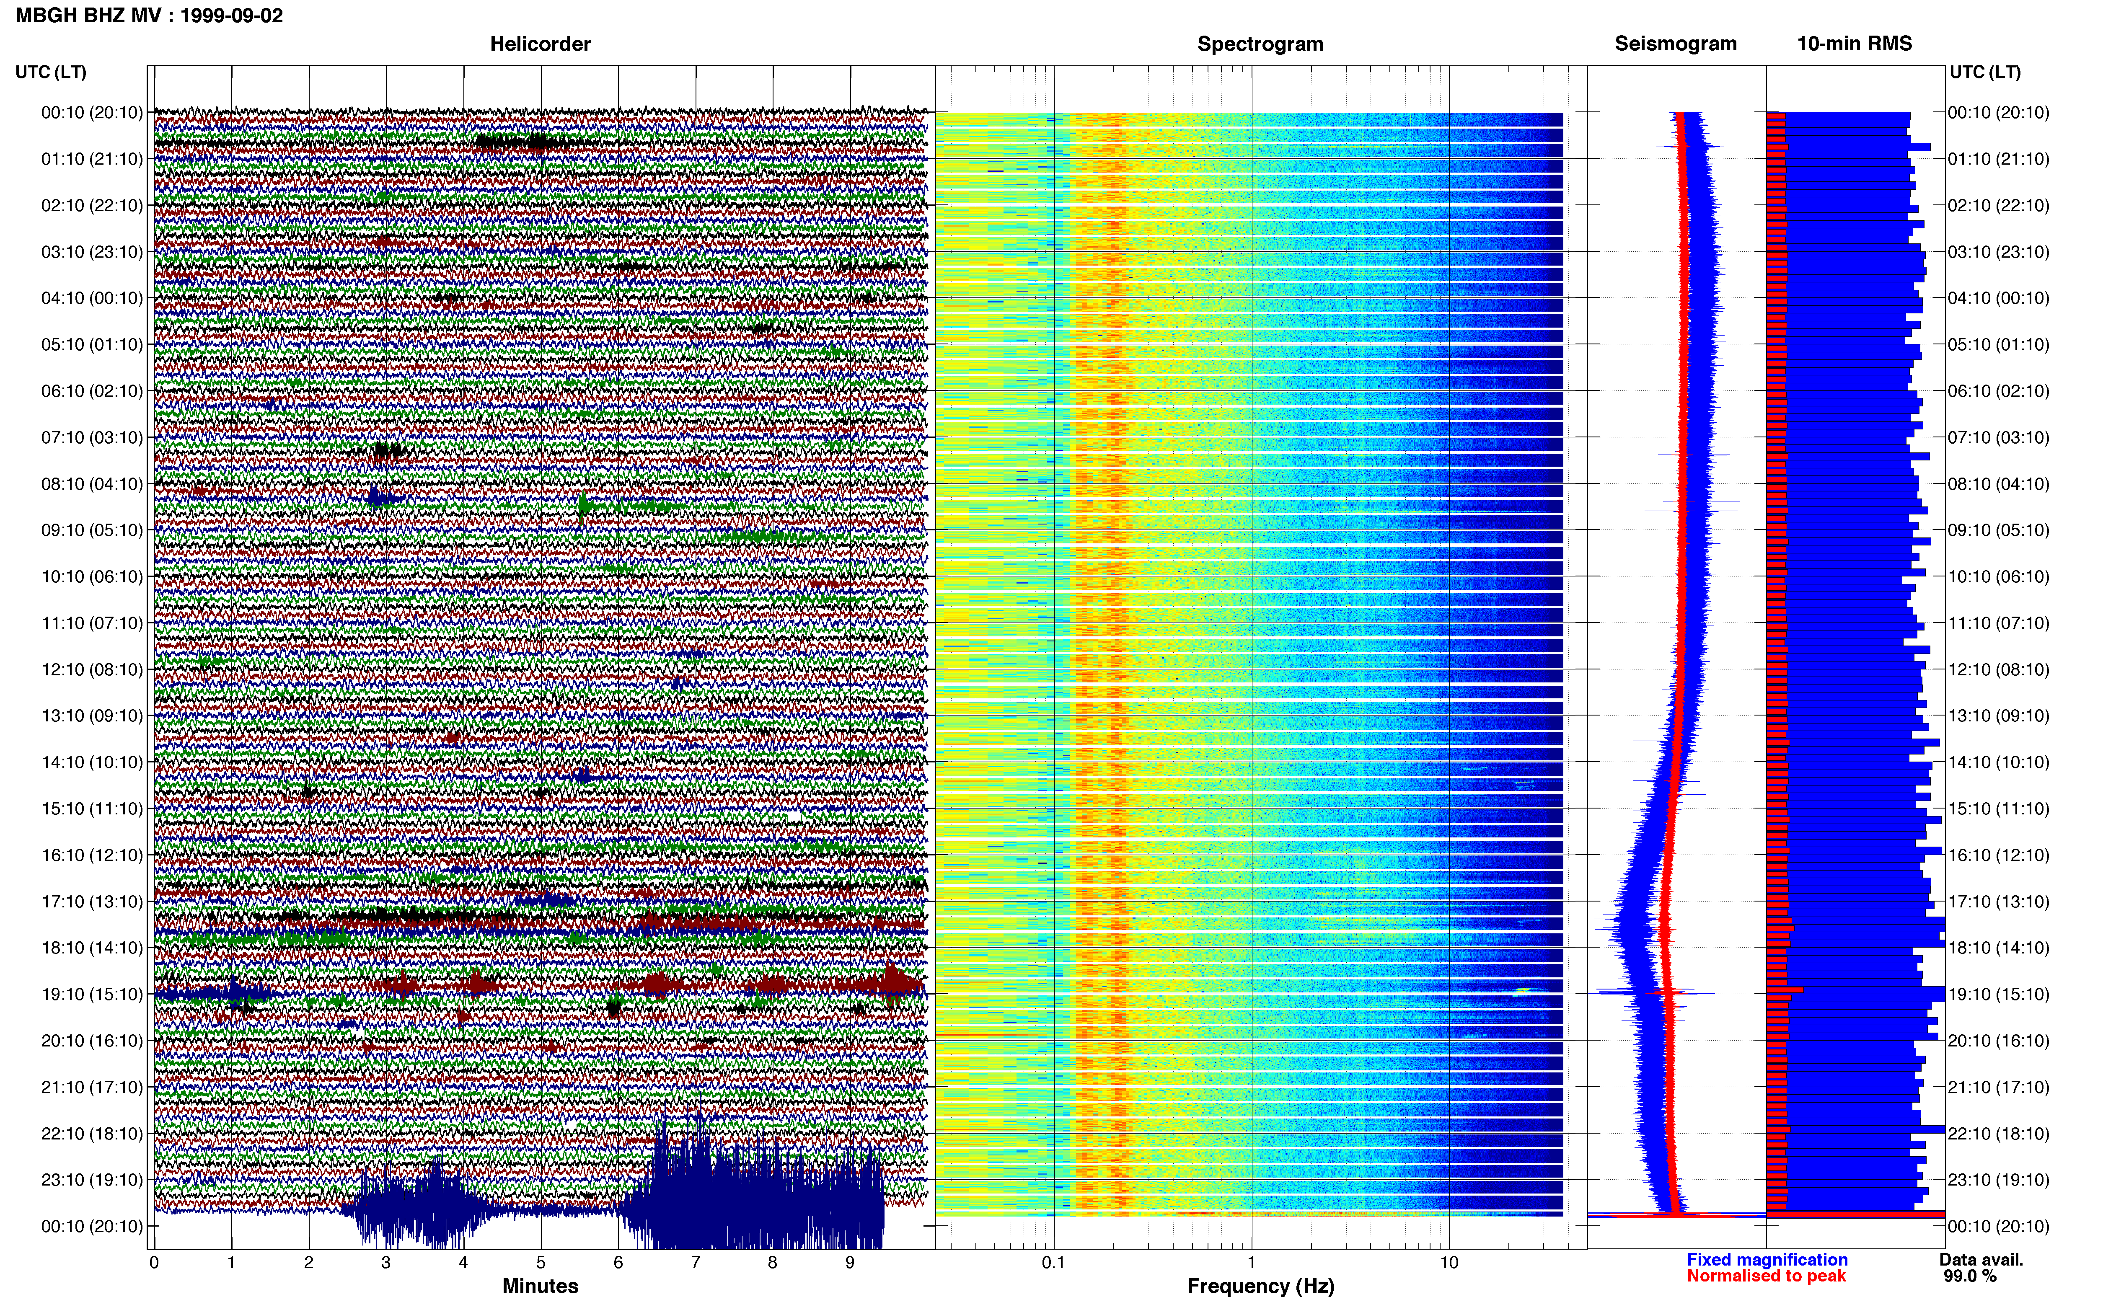Click the left '20:10 (16:10)' time label
The width and height of the screenshot is (2103, 1315).
(92, 1041)
